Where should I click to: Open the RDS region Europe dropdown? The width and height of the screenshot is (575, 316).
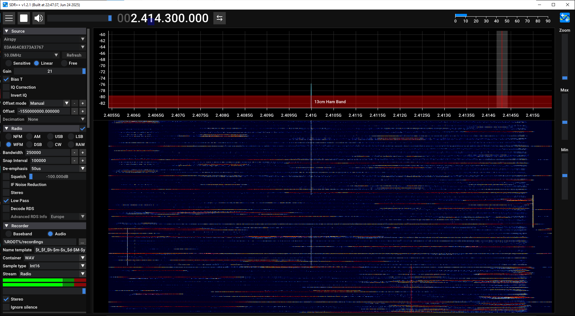point(68,217)
